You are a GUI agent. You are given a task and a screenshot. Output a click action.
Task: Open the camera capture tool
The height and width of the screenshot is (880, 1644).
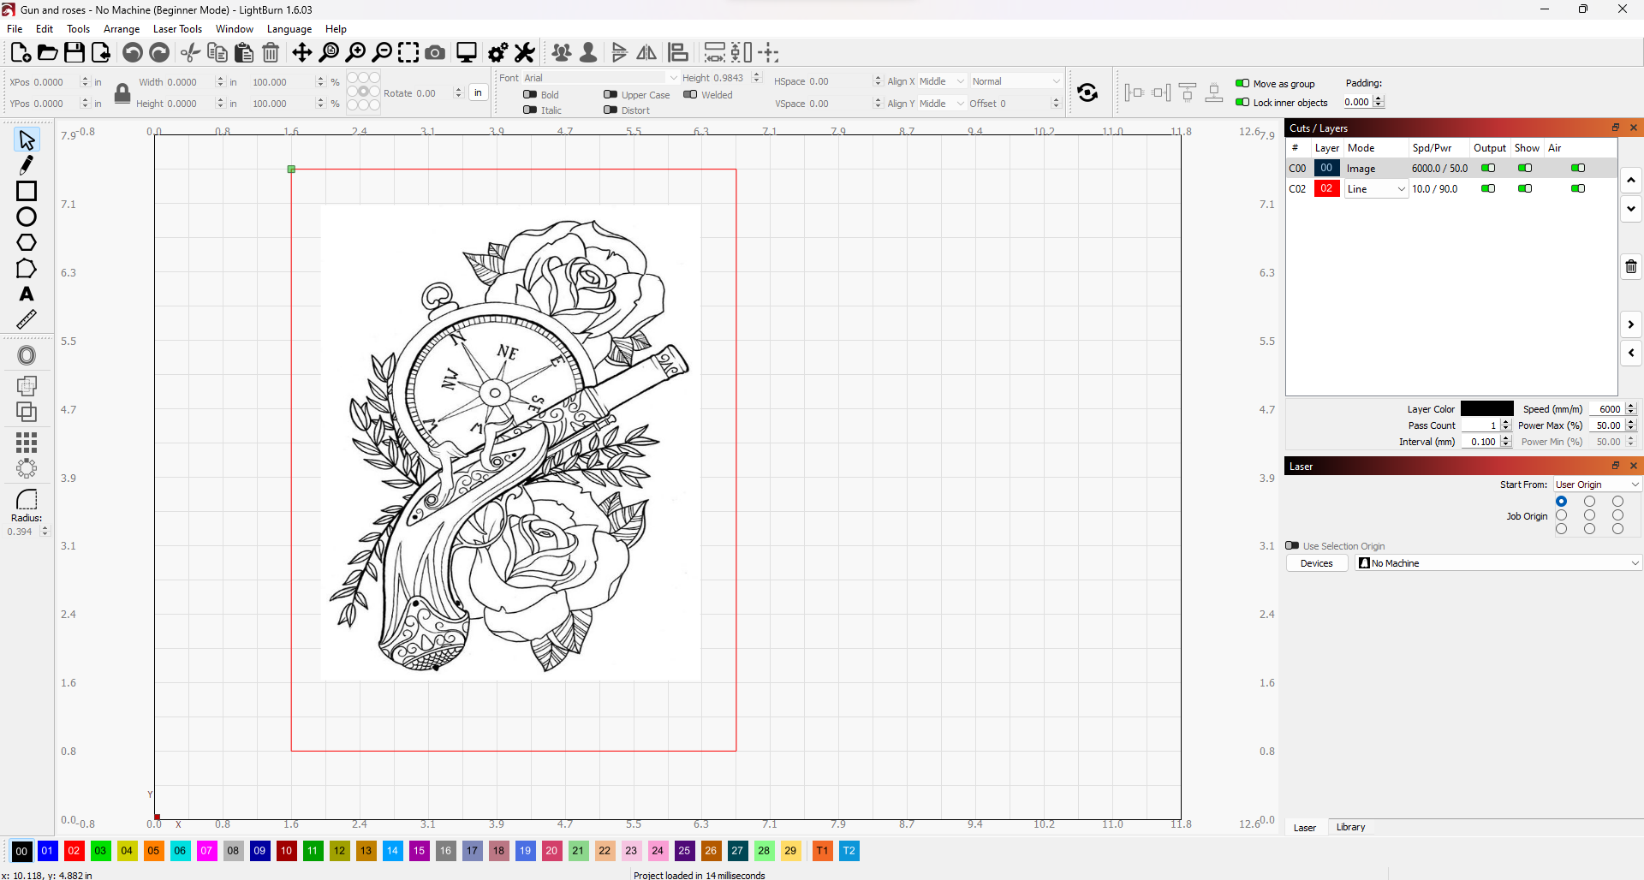coord(435,53)
